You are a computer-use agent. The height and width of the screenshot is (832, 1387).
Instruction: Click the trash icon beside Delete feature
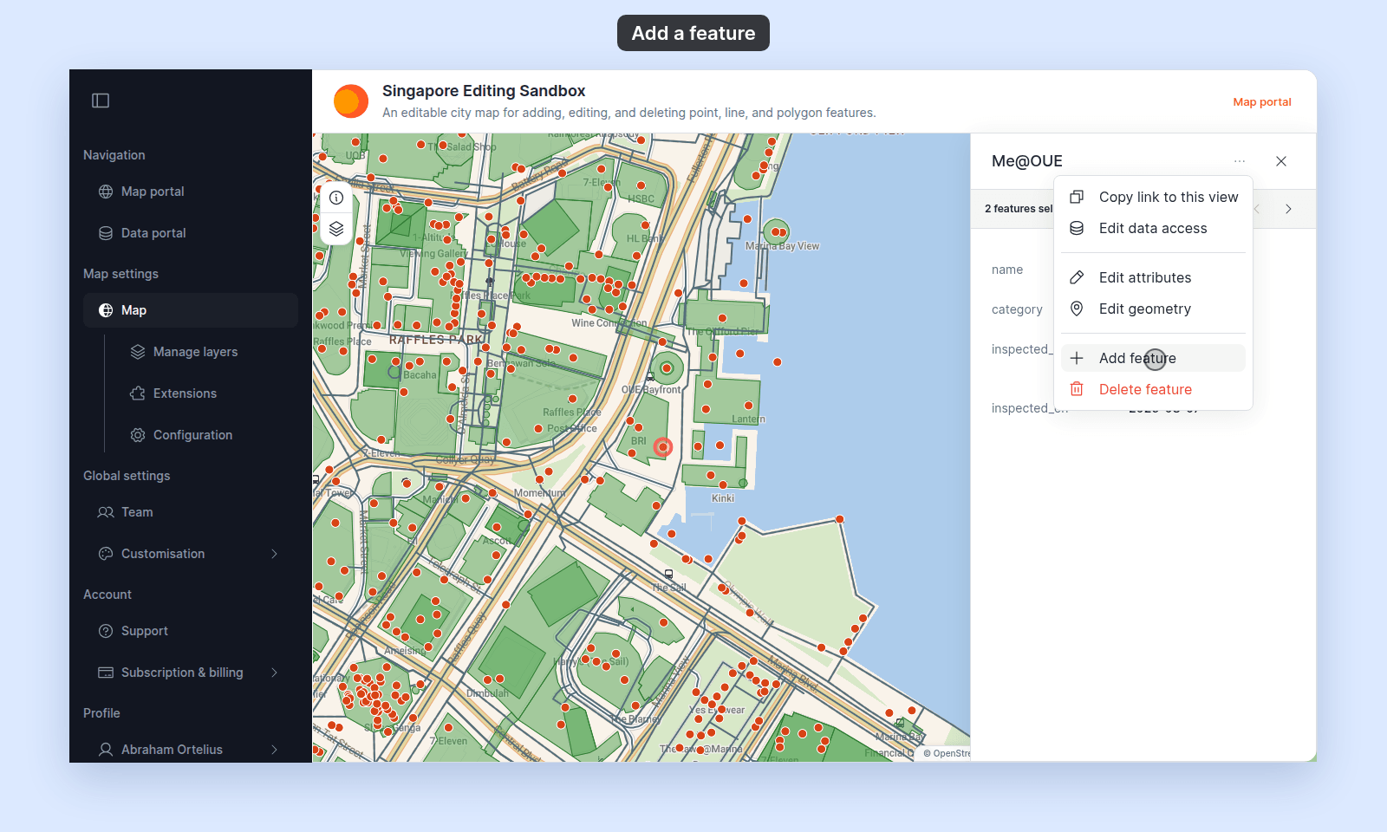1077,389
